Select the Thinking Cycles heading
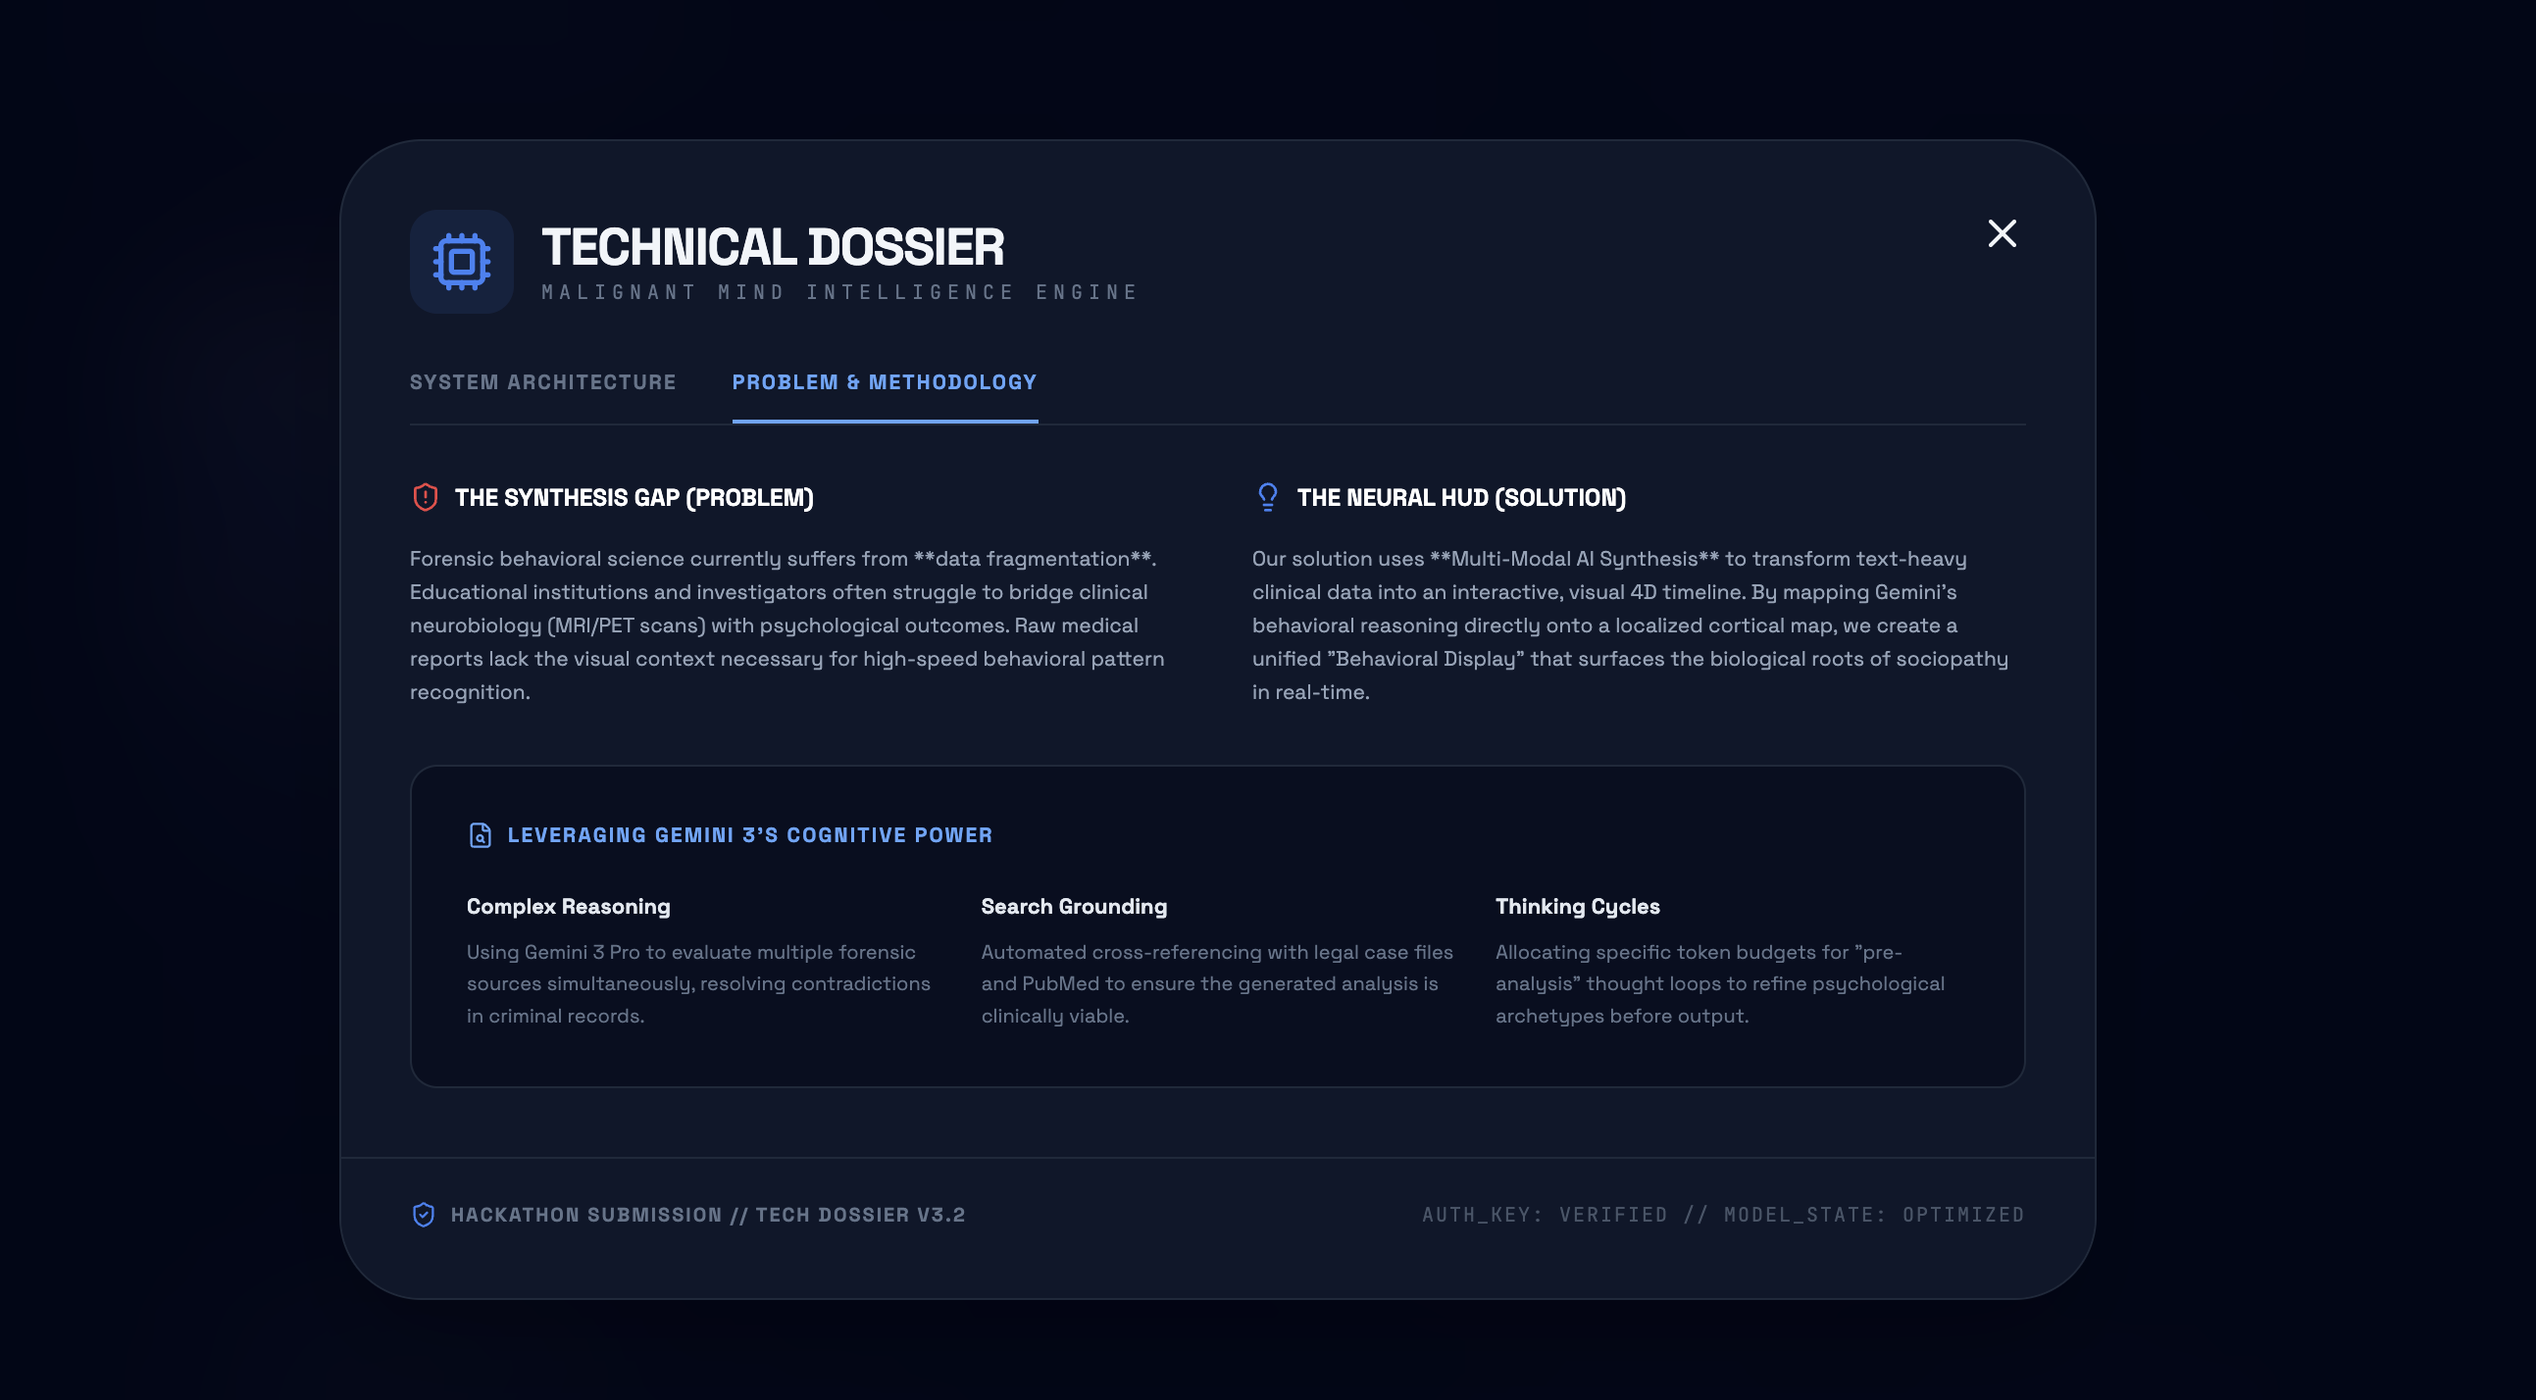This screenshot has height=1400, width=2536. [1577, 906]
